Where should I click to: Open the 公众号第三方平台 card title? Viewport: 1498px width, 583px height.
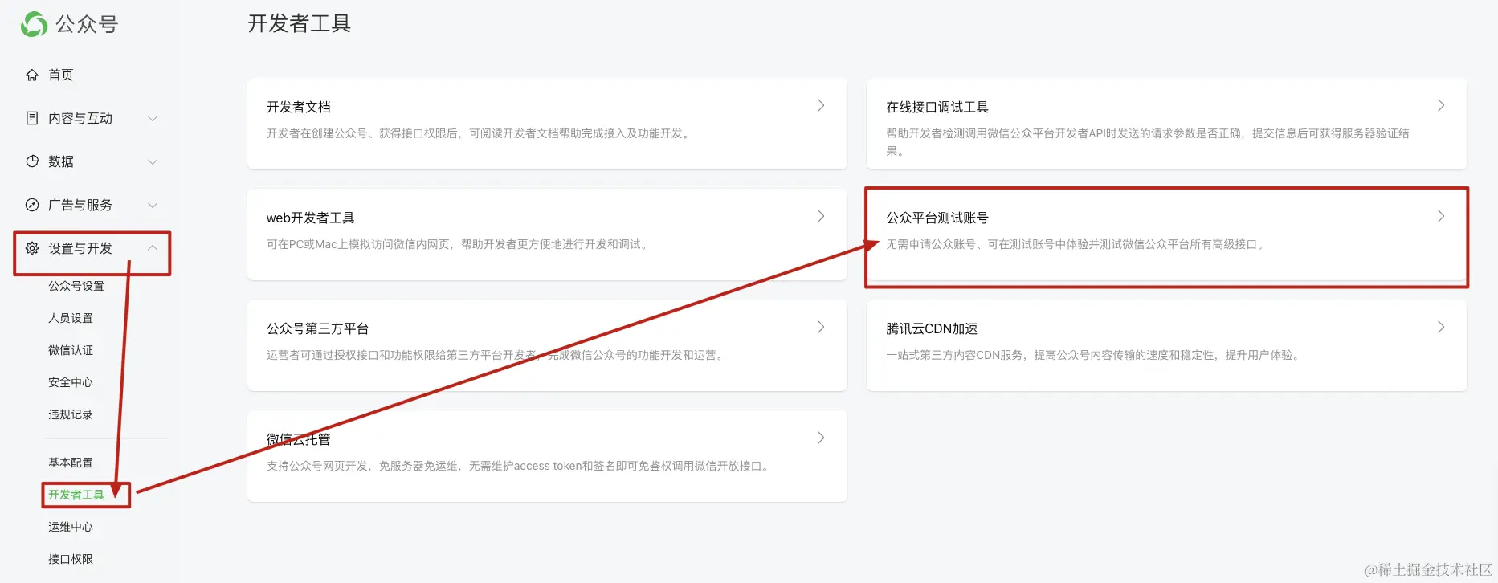(x=318, y=328)
